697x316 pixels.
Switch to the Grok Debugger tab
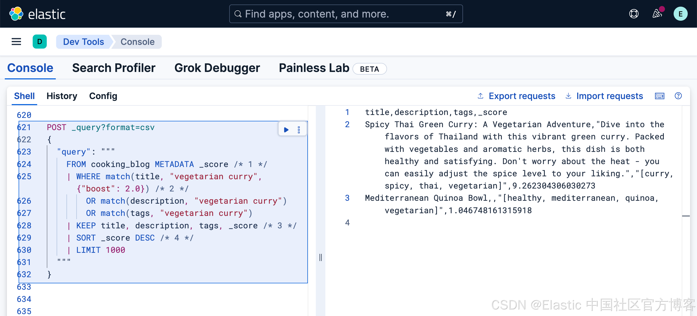pos(217,68)
